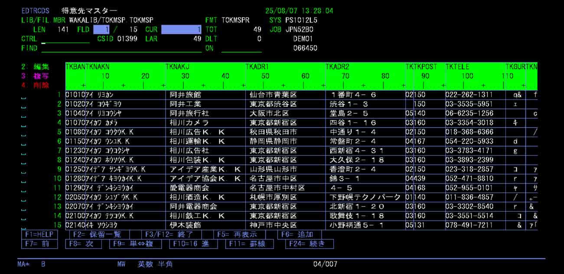The width and height of the screenshot is (564, 274).
Task: Click the F1=HELP function key button
Action: coord(39,235)
